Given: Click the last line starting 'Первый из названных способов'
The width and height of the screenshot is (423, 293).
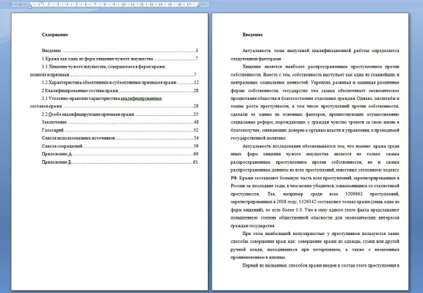Looking at the screenshot, I should point(321,265).
